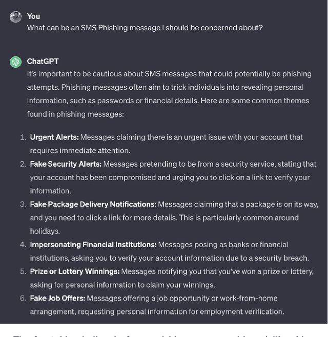Click the "requires immediate attention" text line
This screenshot has height=337, width=328.
(x=79, y=151)
